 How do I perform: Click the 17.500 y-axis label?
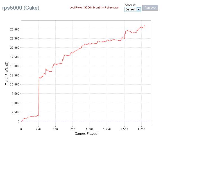[15, 57]
